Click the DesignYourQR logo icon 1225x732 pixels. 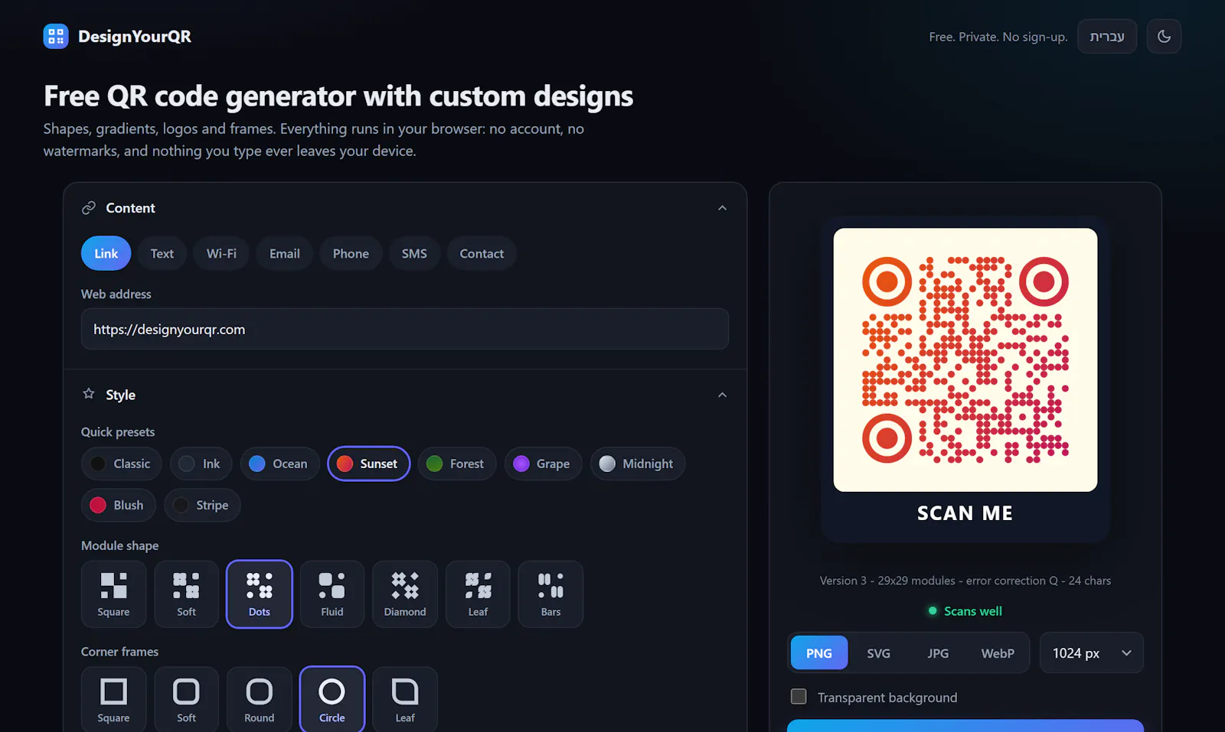pos(56,36)
